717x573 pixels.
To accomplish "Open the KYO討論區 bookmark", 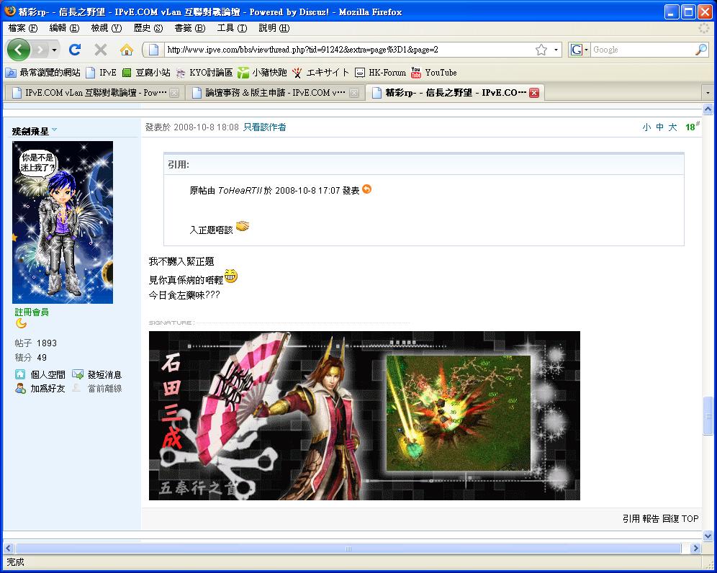I will pyautogui.click(x=204, y=72).
